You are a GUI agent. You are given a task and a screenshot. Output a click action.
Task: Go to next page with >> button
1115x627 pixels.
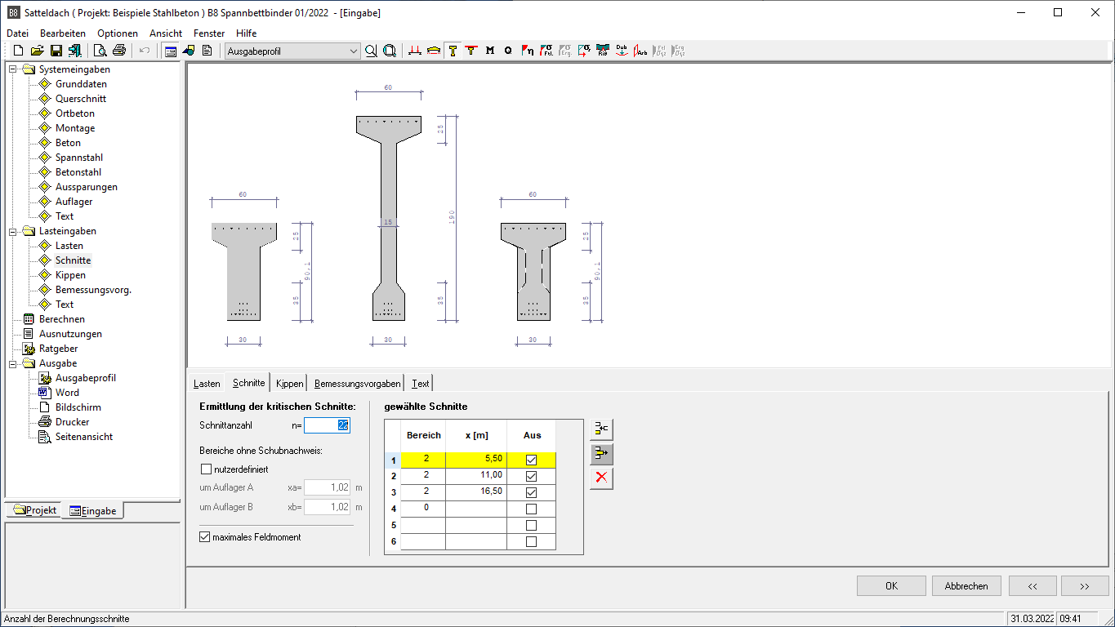[x=1085, y=586]
